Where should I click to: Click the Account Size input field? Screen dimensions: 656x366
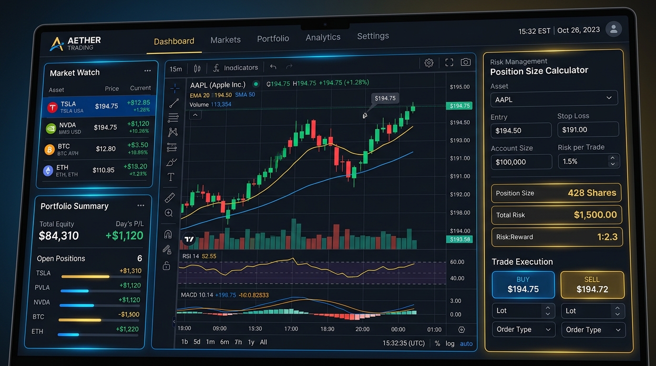(x=522, y=162)
